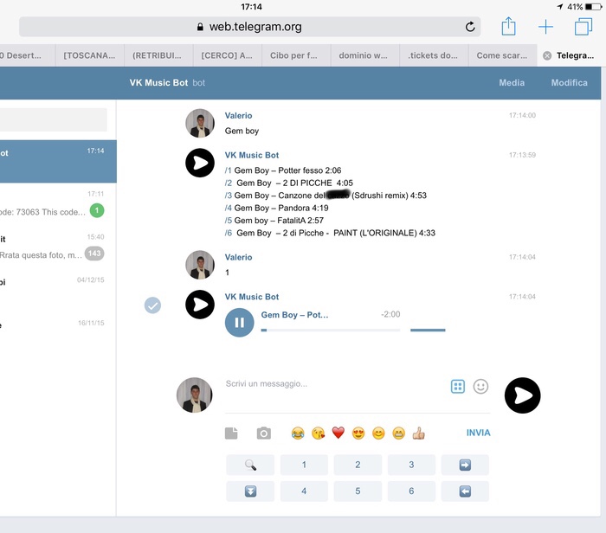This screenshot has height=533, width=606.
Task: Reload the page in Safari address bar
Action: click(x=470, y=27)
